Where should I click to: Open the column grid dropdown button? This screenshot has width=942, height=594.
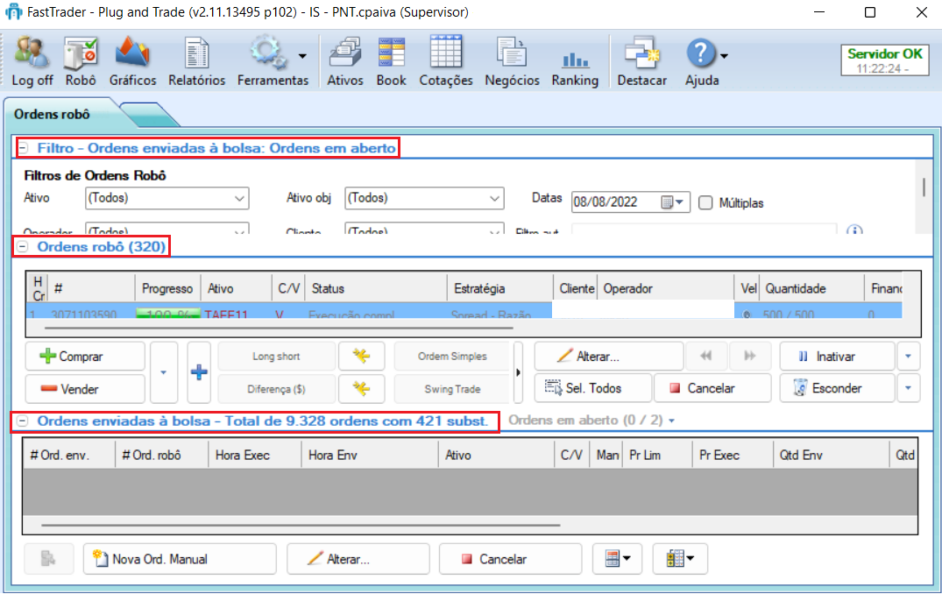679,559
